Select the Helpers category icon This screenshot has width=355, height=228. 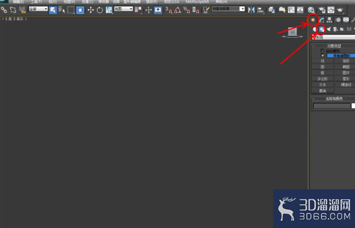pos(342,29)
